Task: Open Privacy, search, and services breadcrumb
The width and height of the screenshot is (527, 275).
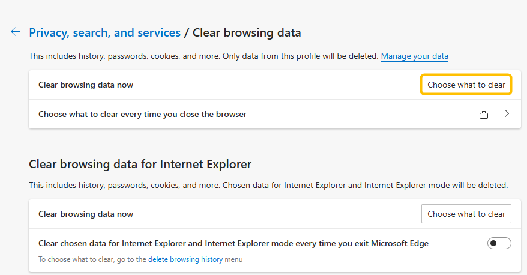Action: pos(105,32)
